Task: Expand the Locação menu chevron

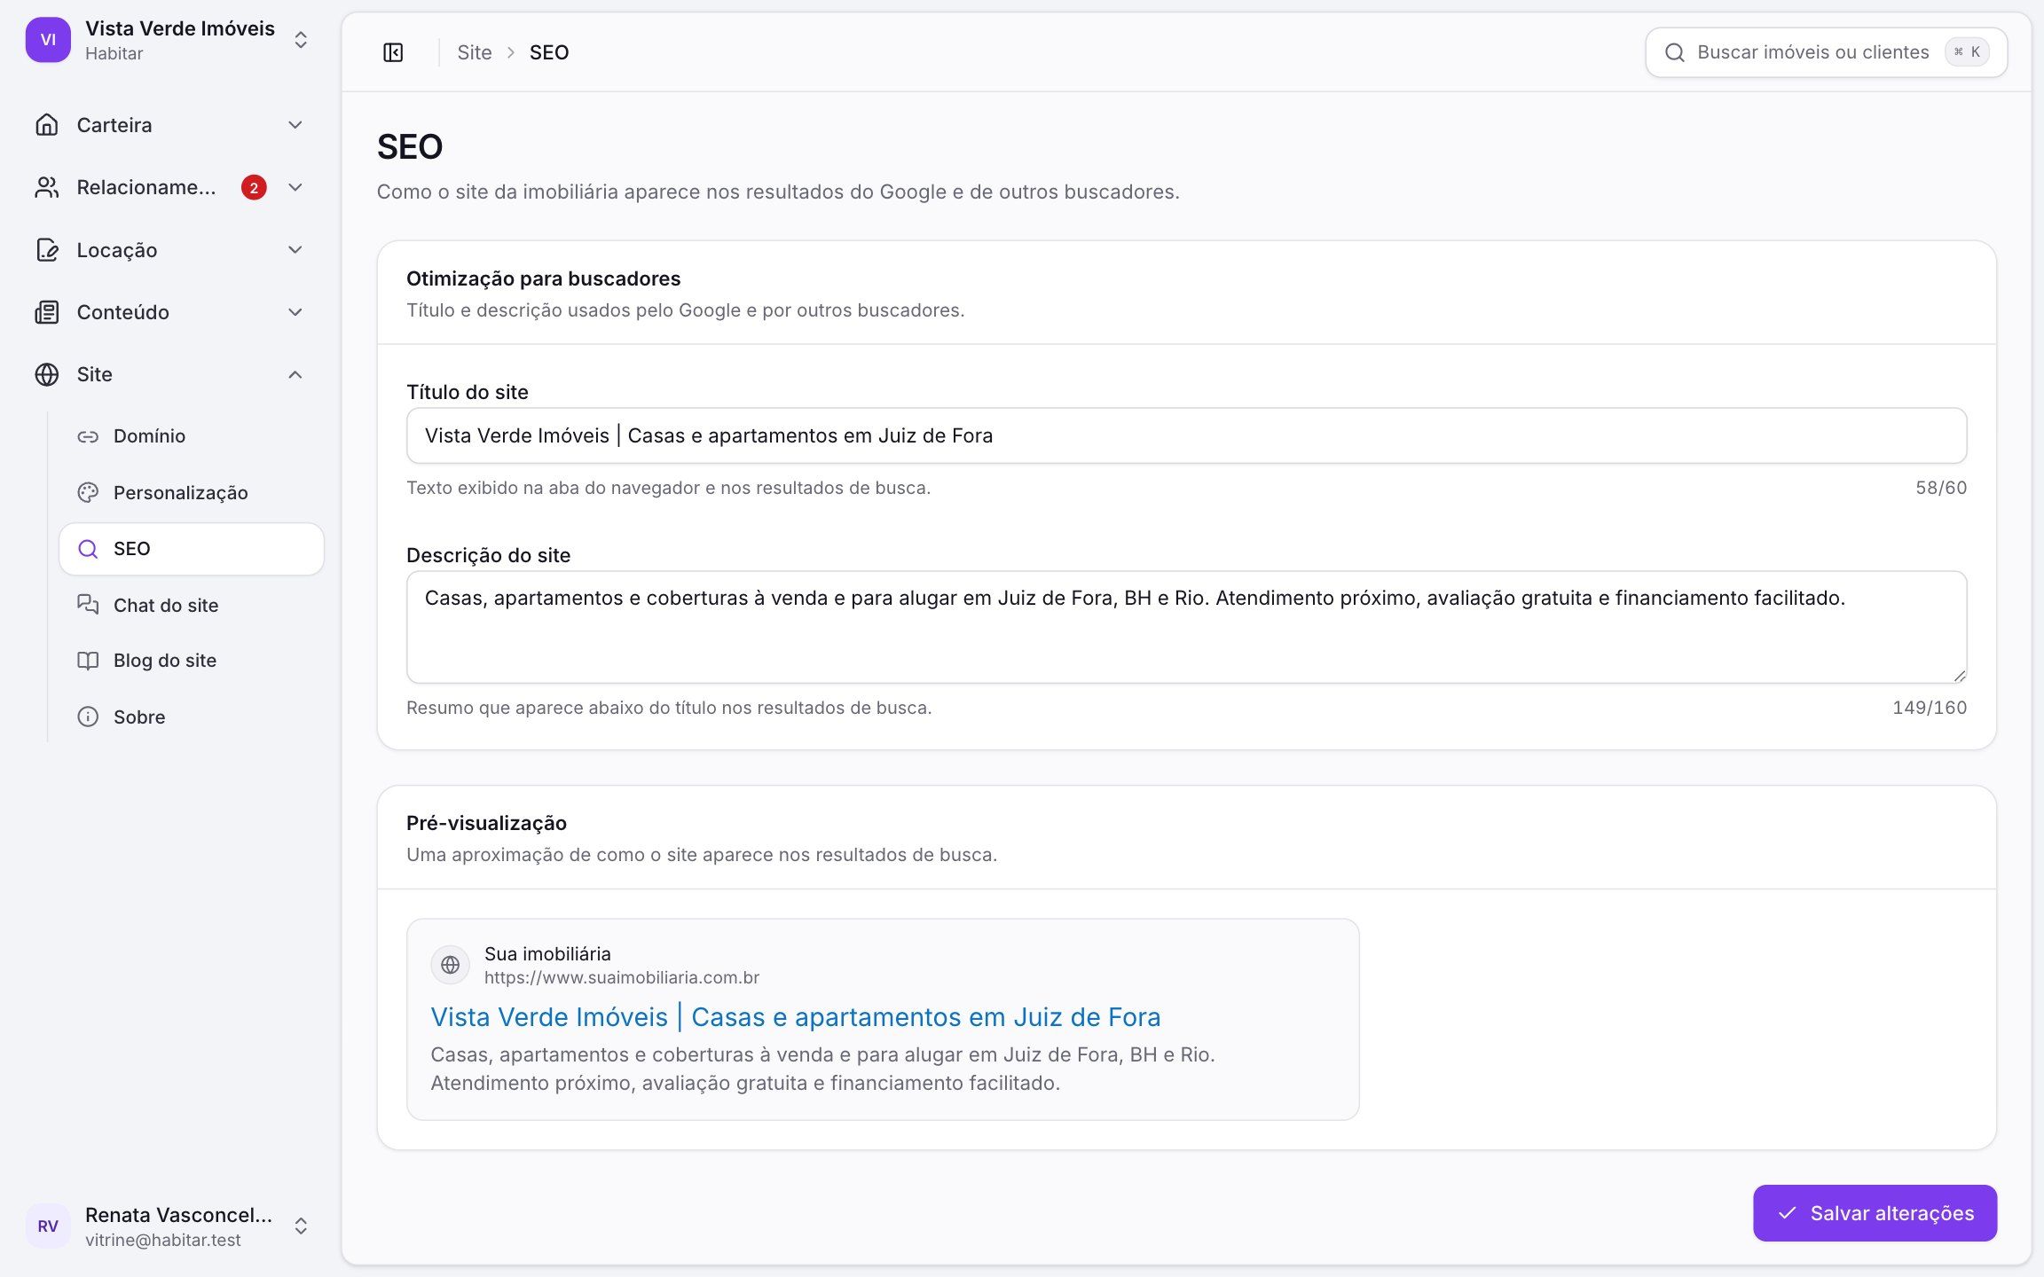Action: pos(295,250)
